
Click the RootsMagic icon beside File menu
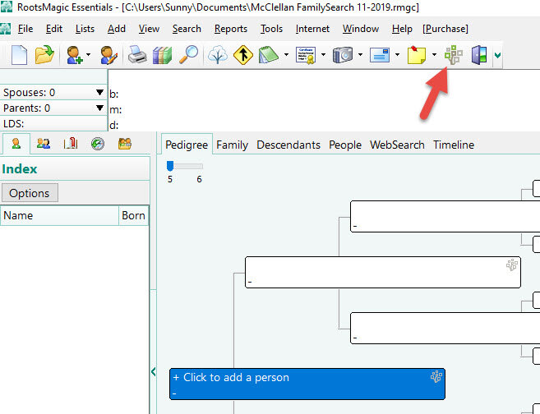coord(5,29)
